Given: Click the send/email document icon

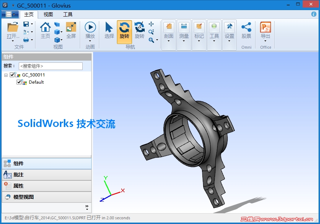Looking at the screenshot, I should click(26, 32).
